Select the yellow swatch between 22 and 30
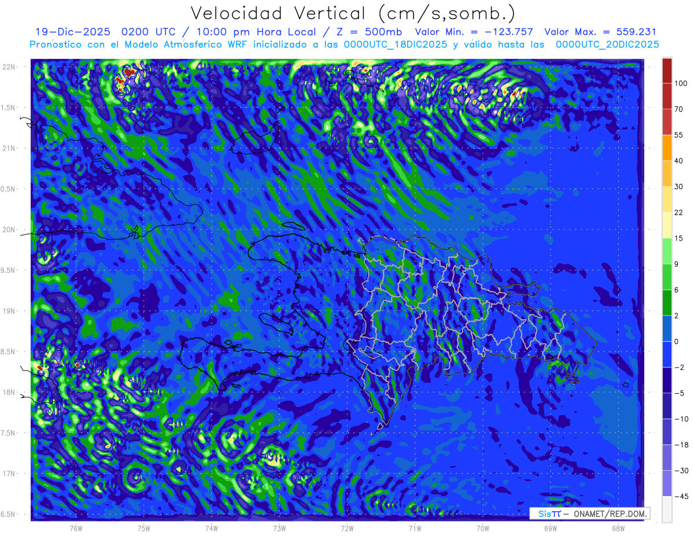Screen dimensions: 694x536 (667, 199)
